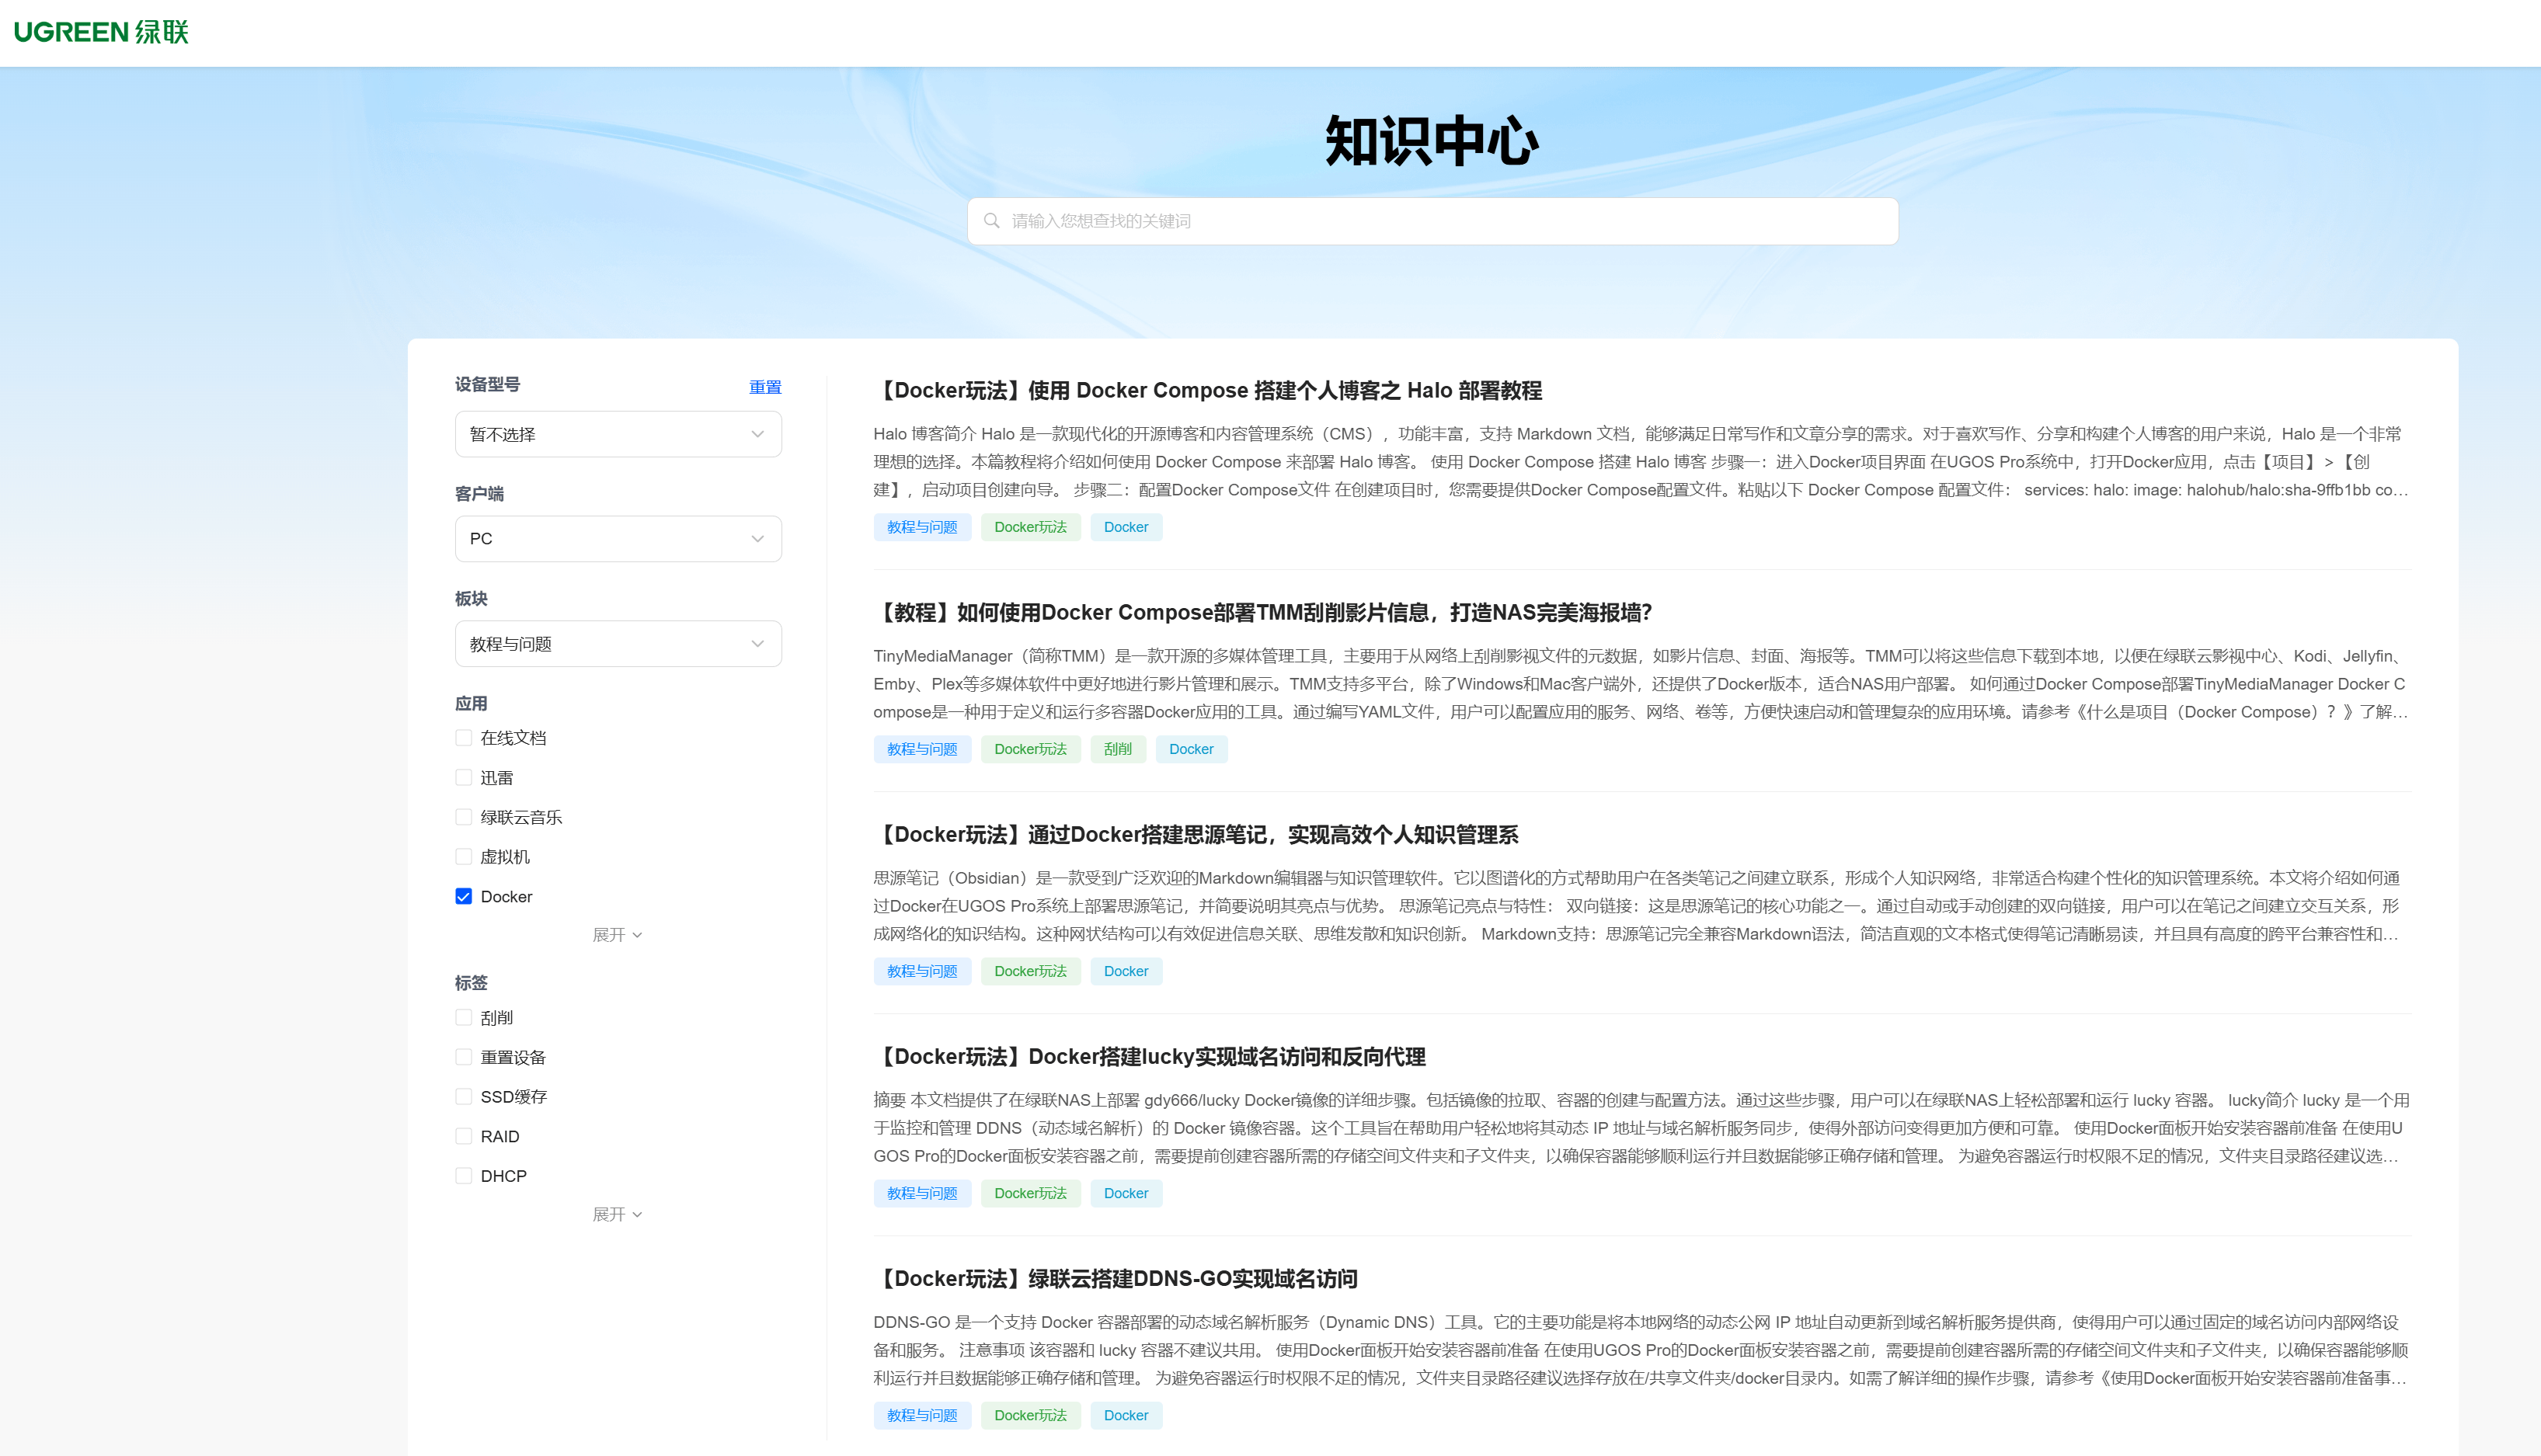Screen dimensions: 2541x1456
Task: Click the keyword search input field
Action: [x=1431, y=221]
